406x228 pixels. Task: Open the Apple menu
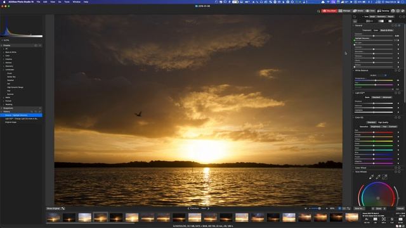pyautogui.click(x=4, y=2)
